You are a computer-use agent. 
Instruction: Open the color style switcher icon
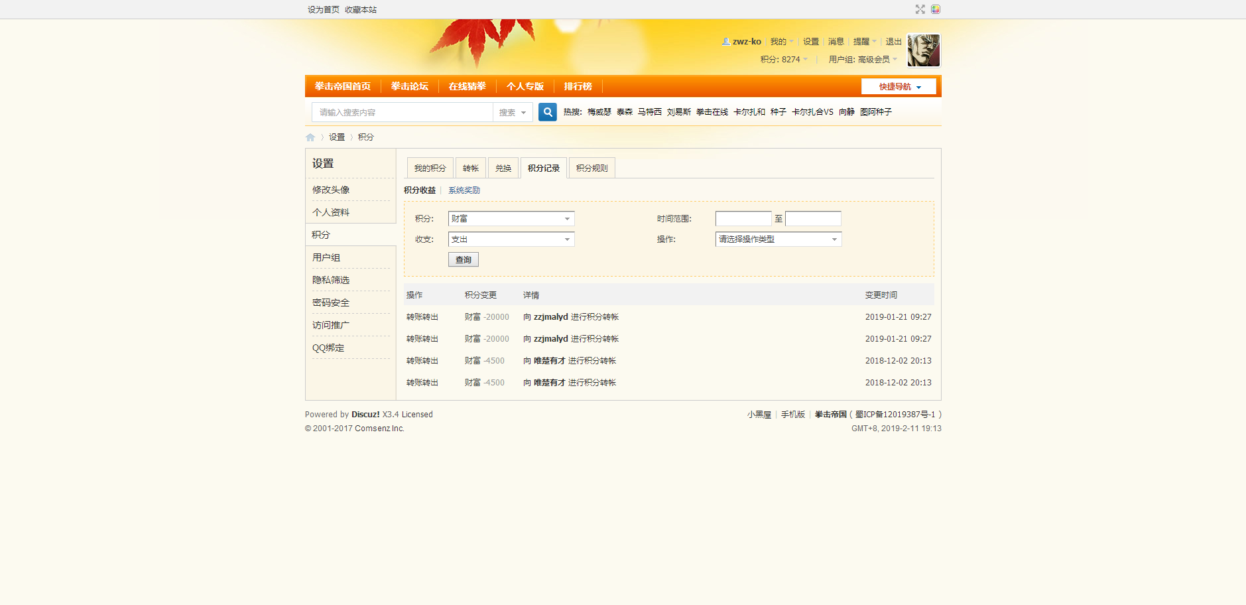coord(936,9)
